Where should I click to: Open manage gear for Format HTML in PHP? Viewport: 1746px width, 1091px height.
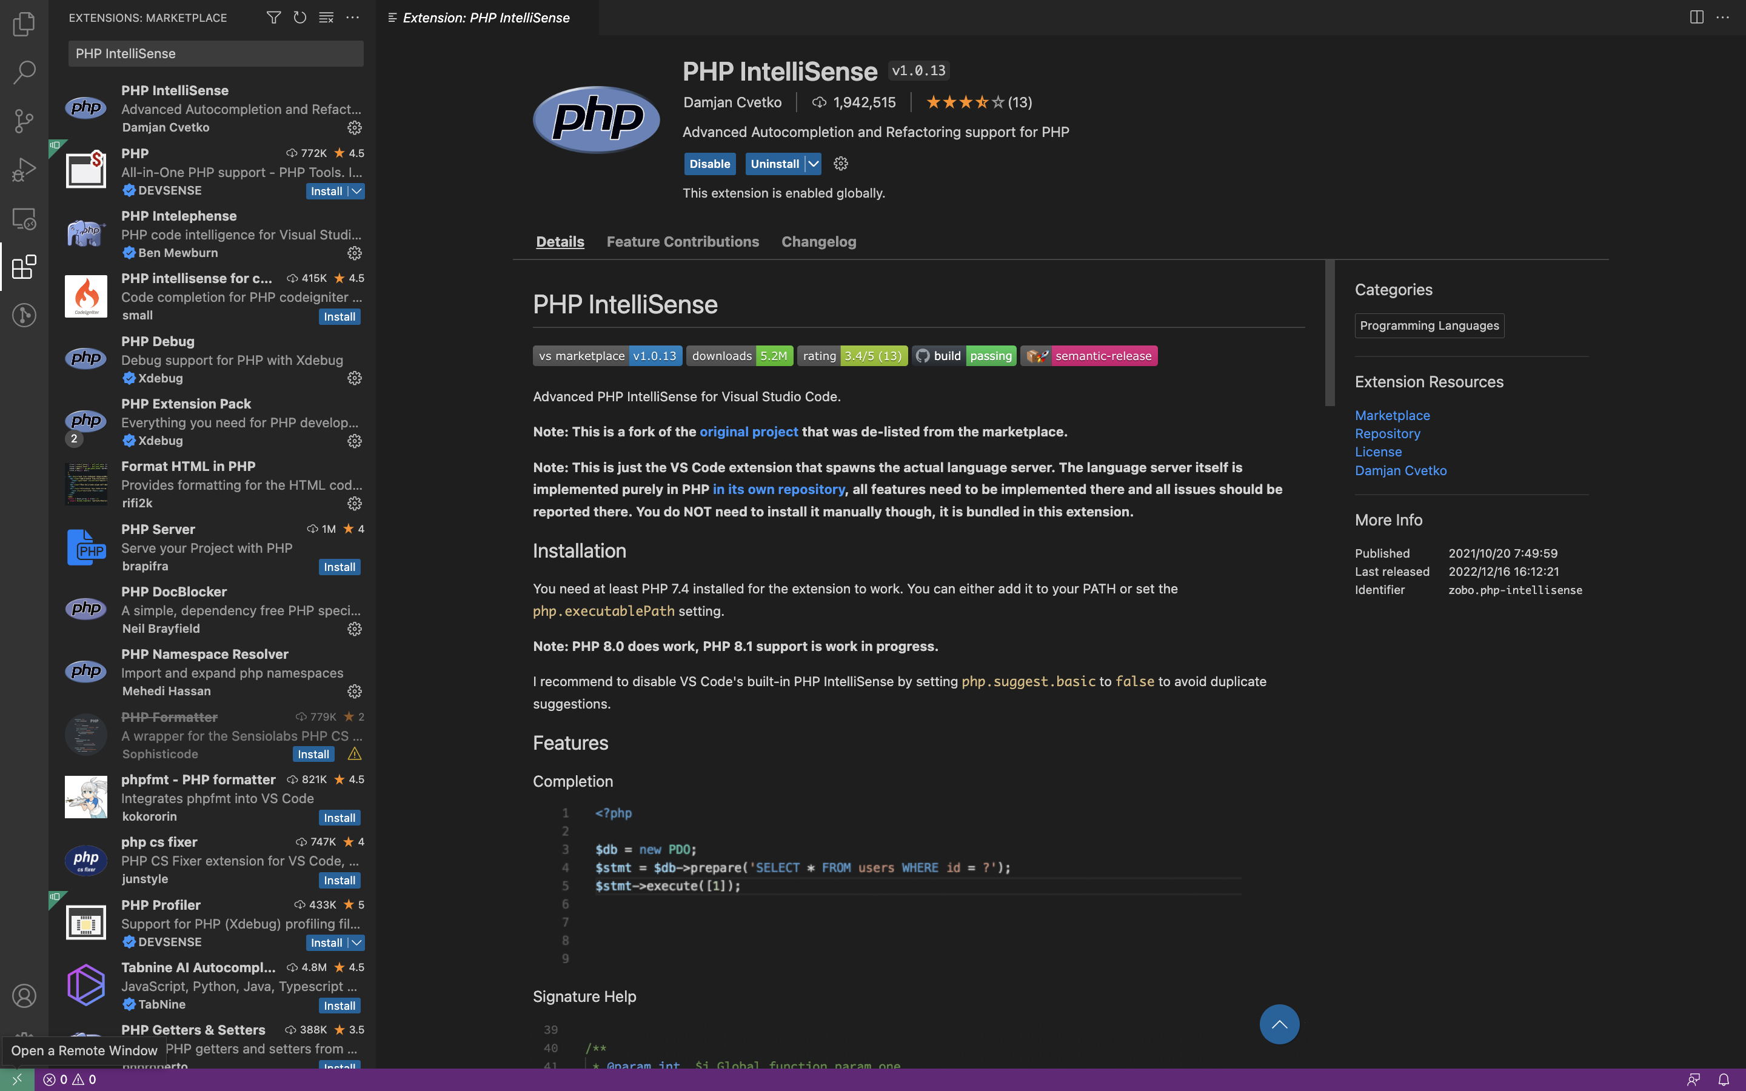pos(354,504)
